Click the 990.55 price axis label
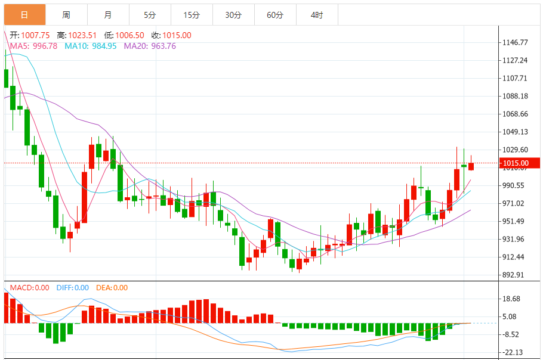 click(514, 185)
